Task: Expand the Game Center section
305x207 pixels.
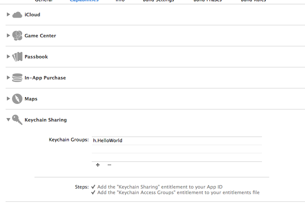Action: pos(8,36)
